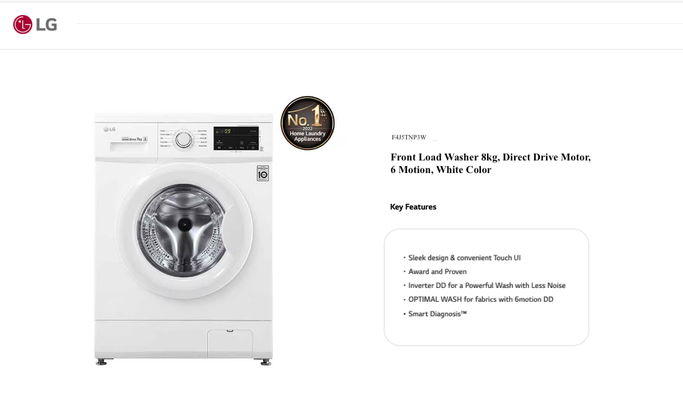683x419 pixels.
Task: Click the green 59 digits on the display
Action: pyautogui.click(x=227, y=131)
